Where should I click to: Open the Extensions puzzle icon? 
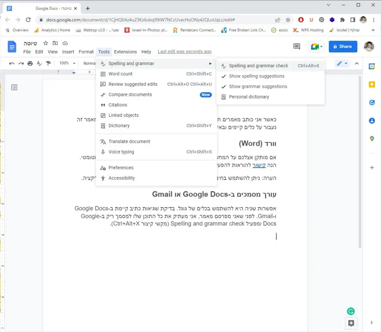pyautogui.click(x=342, y=20)
